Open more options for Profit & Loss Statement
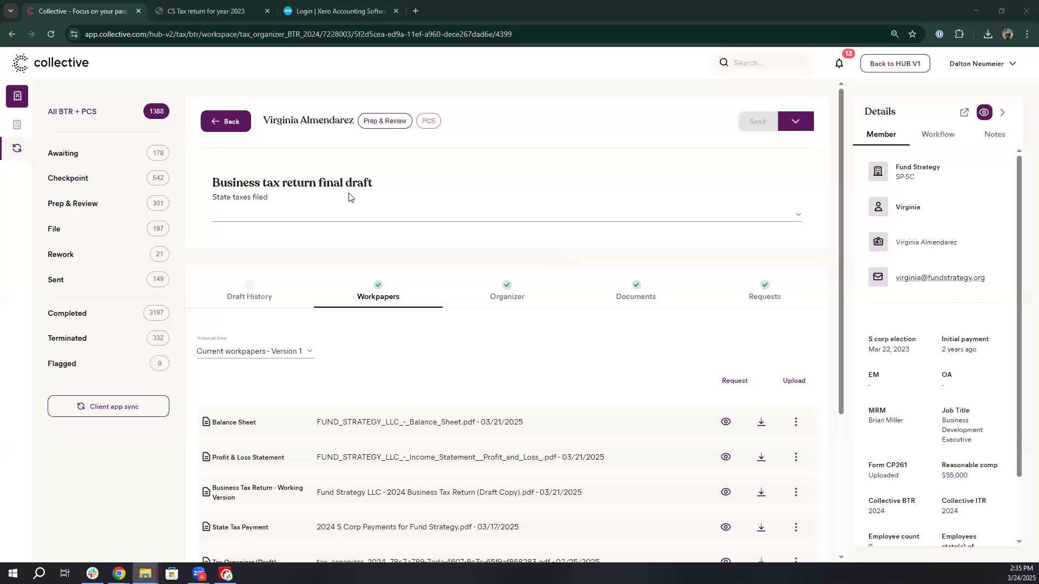 (x=795, y=457)
